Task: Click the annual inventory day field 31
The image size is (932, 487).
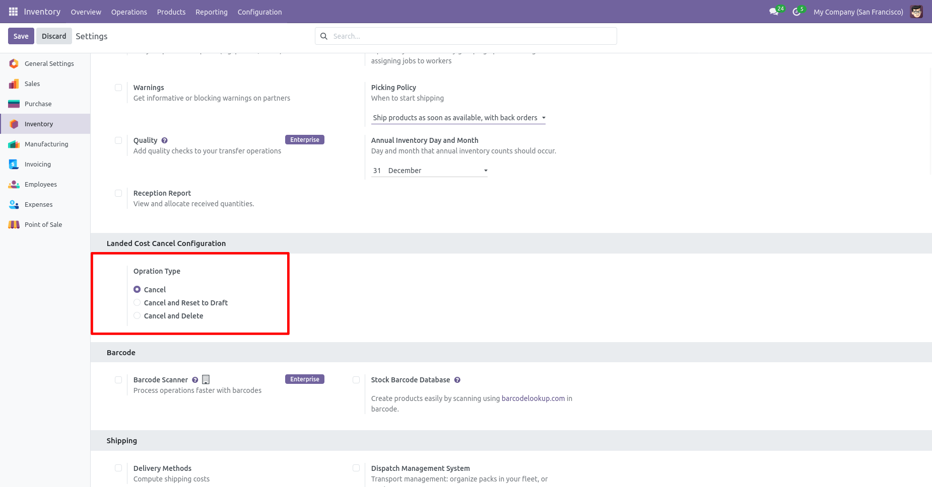Action: coord(378,171)
